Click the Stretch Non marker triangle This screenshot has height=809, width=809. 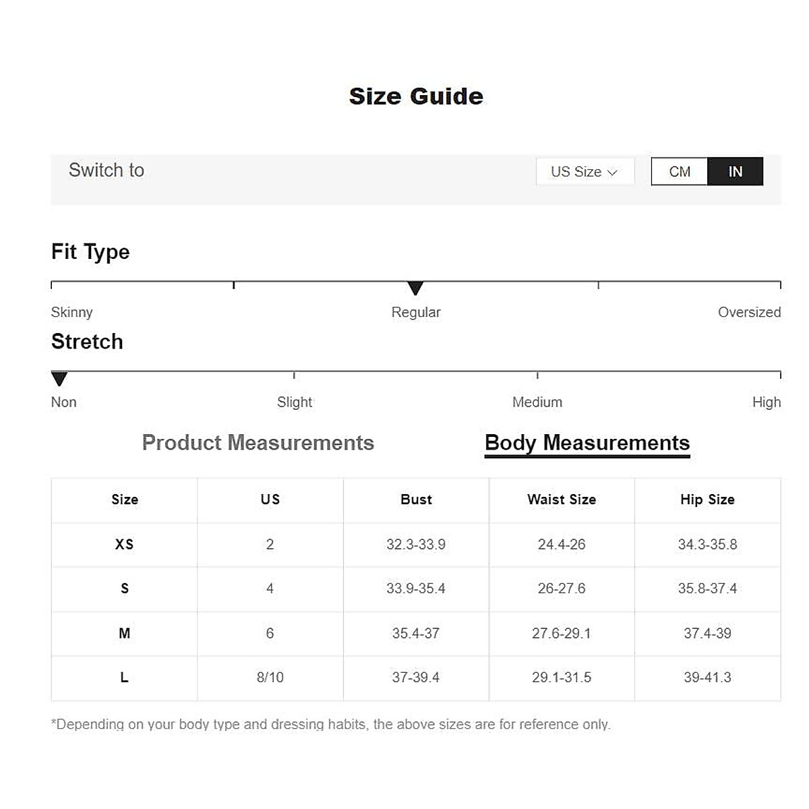click(x=59, y=379)
